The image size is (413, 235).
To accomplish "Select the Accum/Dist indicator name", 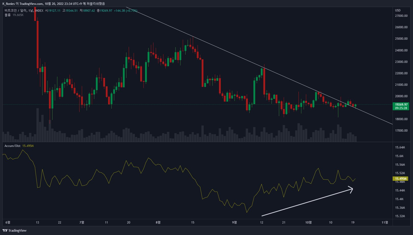I will pos(12,146).
